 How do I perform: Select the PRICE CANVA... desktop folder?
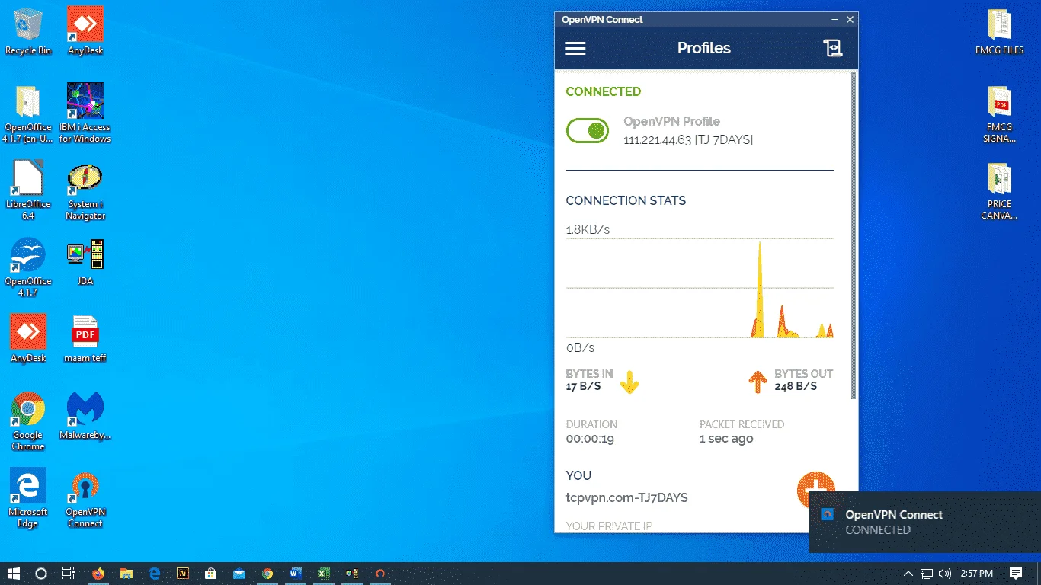pyautogui.click(x=1000, y=191)
